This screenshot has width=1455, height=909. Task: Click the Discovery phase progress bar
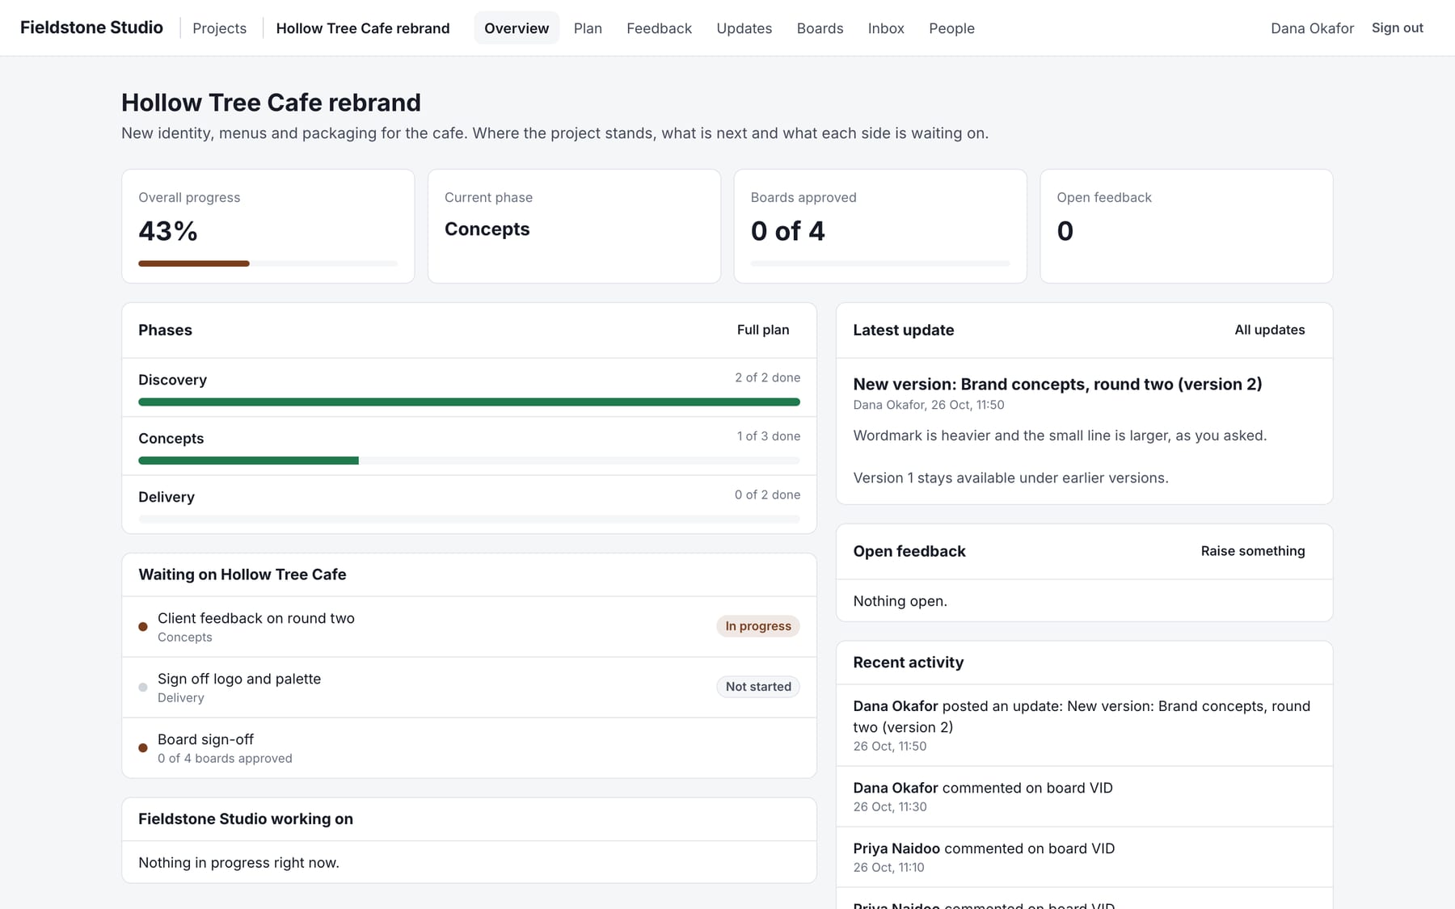[469, 402]
